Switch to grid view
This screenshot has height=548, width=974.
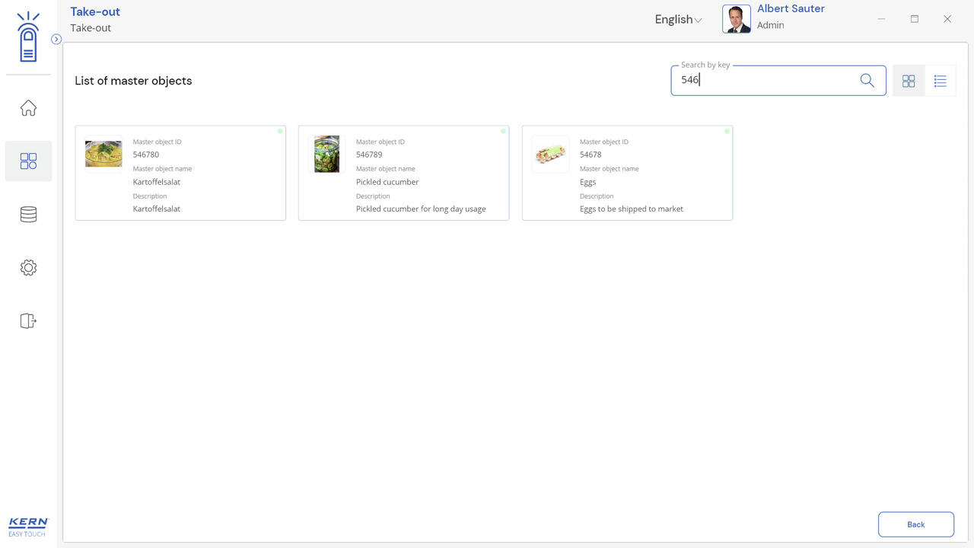[909, 81]
